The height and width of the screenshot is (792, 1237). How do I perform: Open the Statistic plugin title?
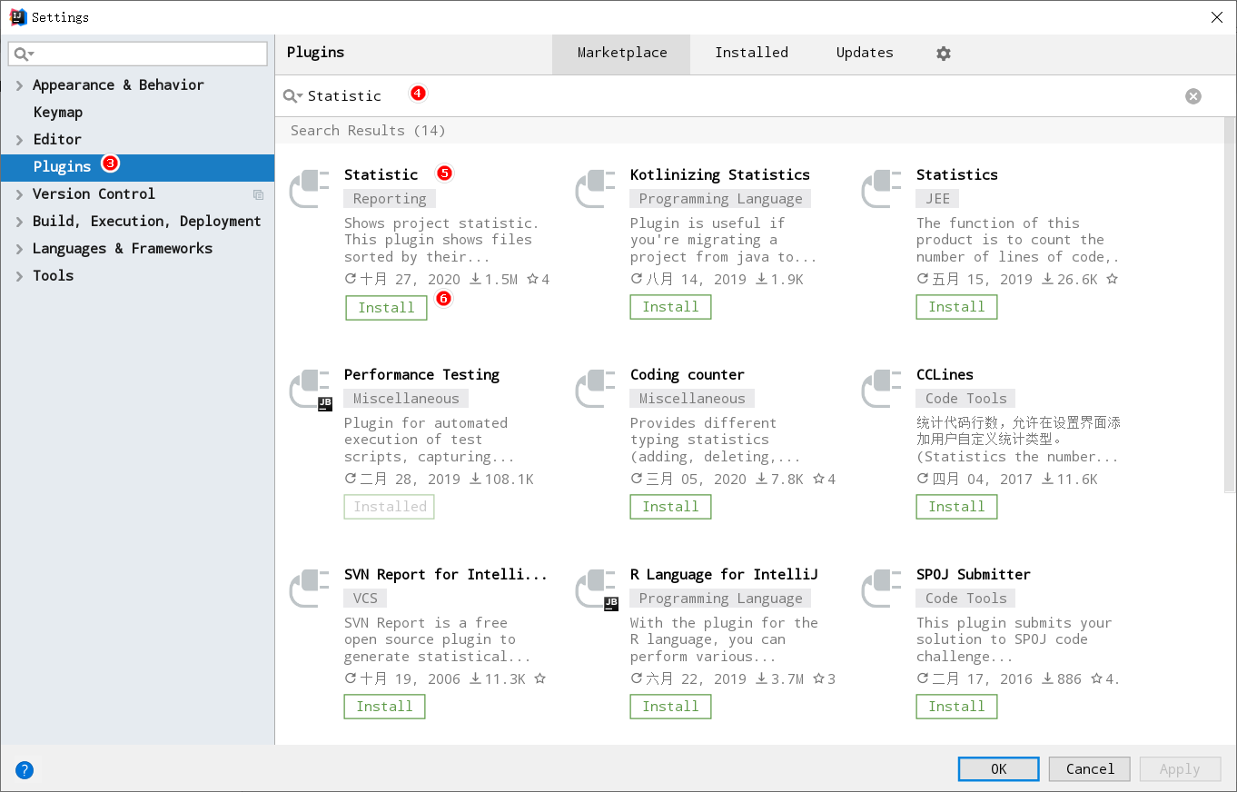click(x=381, y=174)
